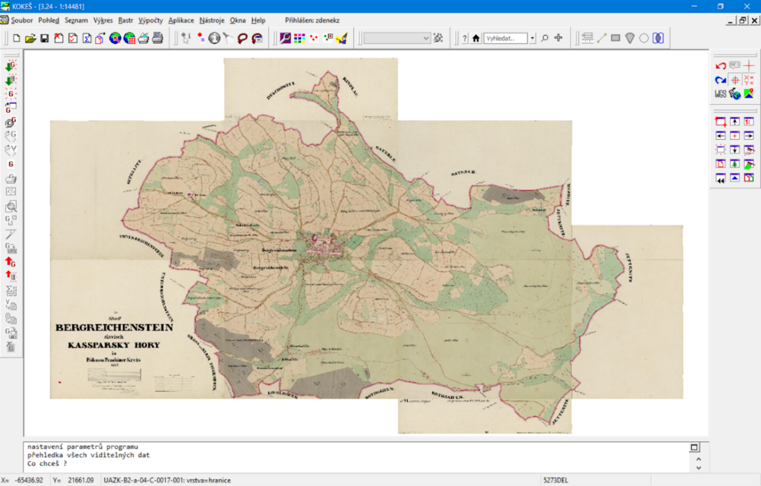
Task: Click the magnifier icon next to Vyhledat
Action: (x=544, y=38)
